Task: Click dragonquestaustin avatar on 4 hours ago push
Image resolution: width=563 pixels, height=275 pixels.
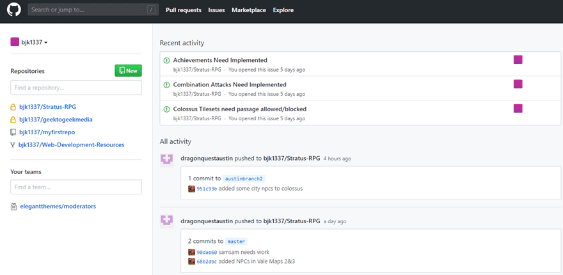Action: click(x=167, y=160)
